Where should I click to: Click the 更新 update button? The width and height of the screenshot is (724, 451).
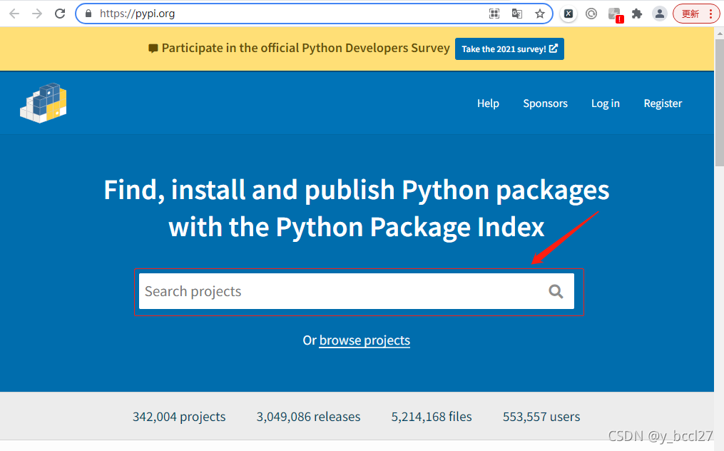pyautogui.click(x=696, y=14)
